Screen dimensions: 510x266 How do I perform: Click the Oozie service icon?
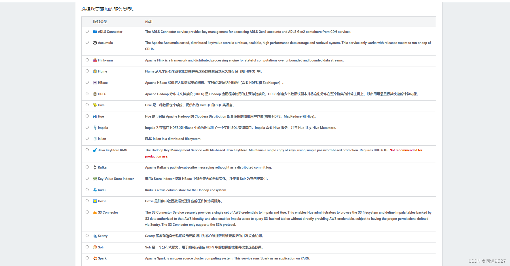click(x=95, y=201)
